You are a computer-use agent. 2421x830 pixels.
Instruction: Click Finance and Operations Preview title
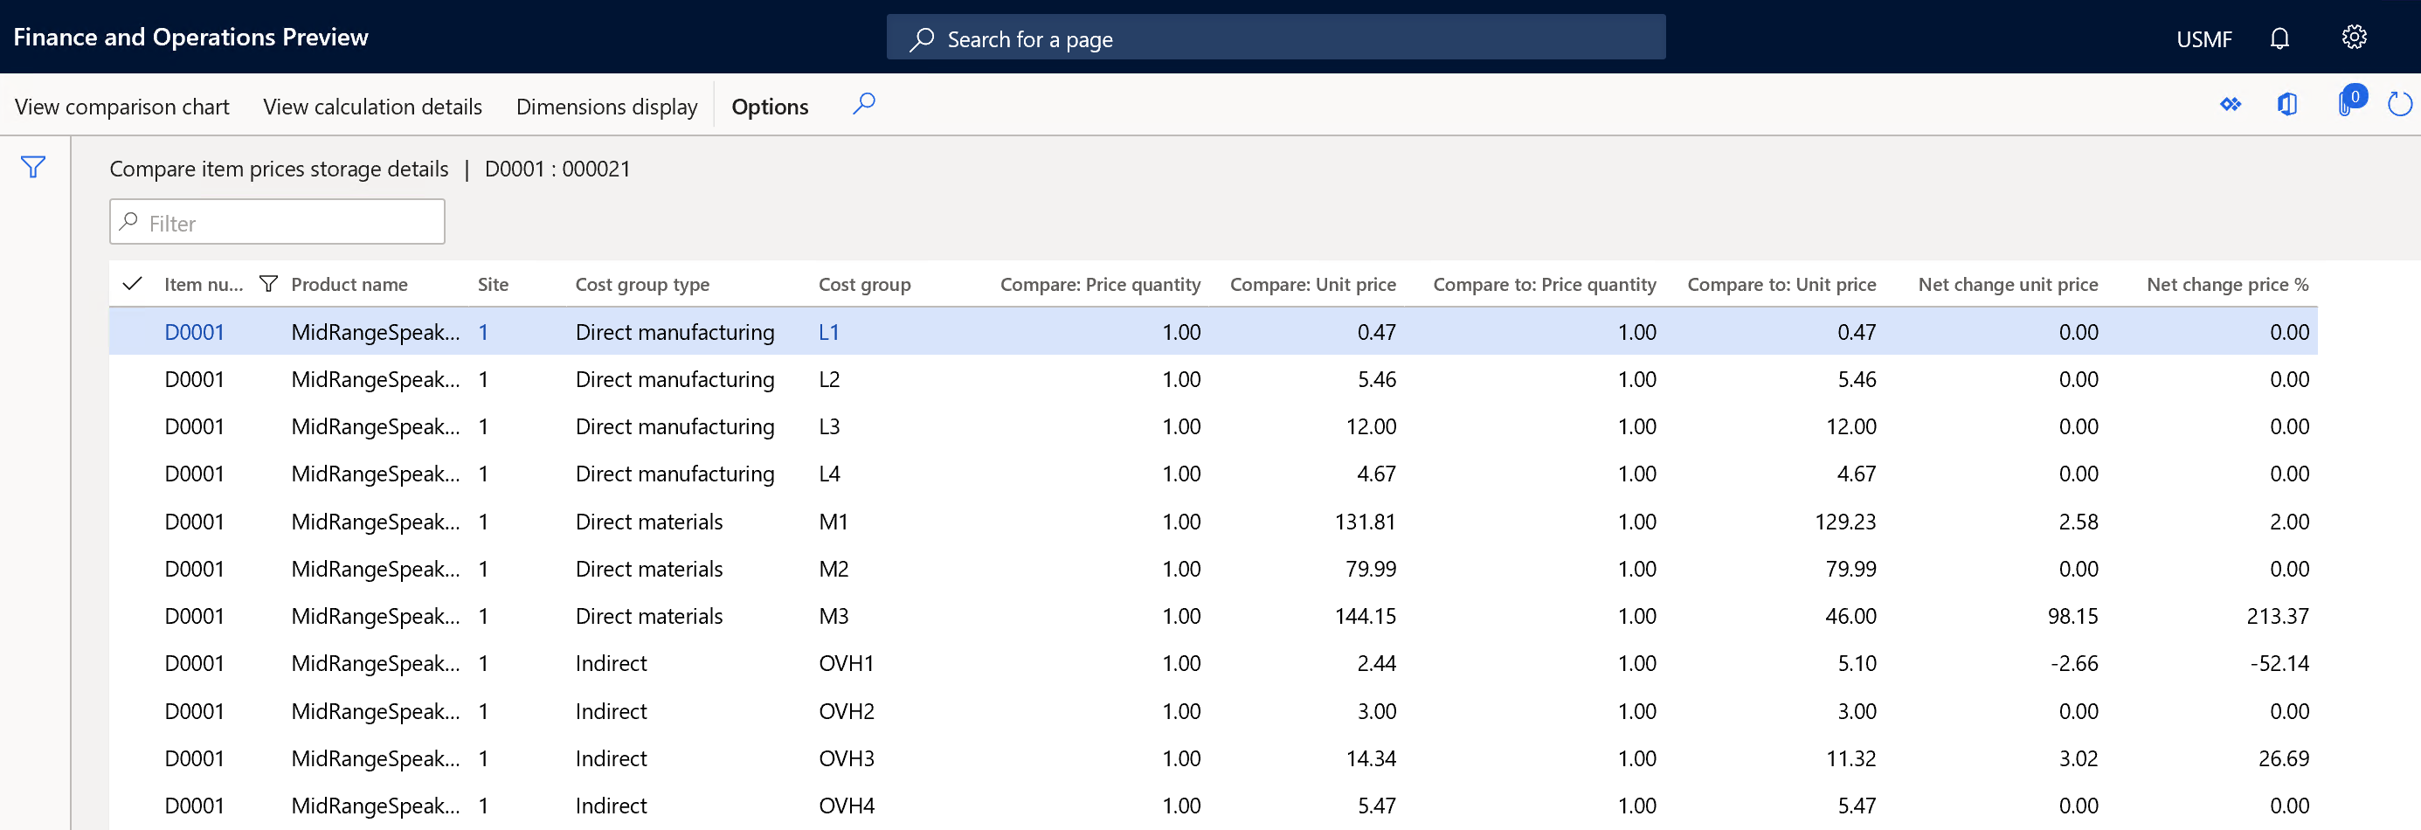pos(190,37)
